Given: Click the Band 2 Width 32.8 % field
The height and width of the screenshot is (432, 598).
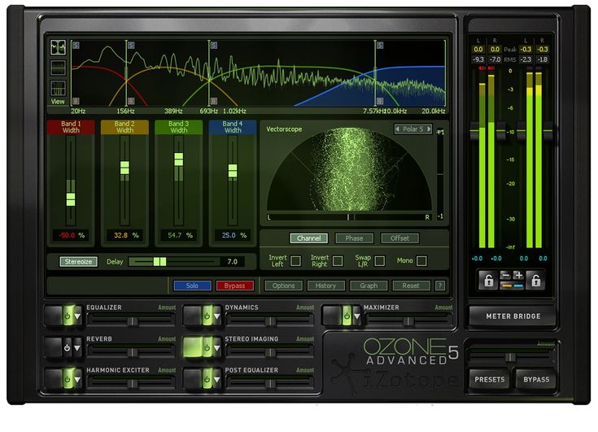Looking at the screenshot, I should coord(124,235).
